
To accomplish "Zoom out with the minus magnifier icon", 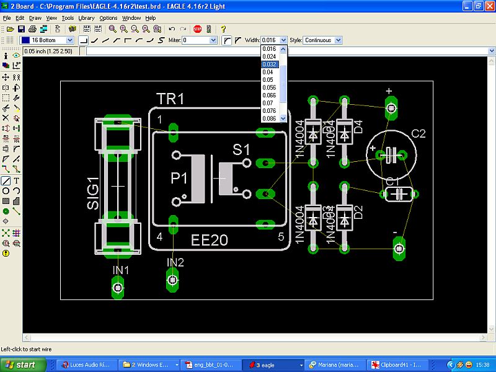I will click(x=135, y=29).
